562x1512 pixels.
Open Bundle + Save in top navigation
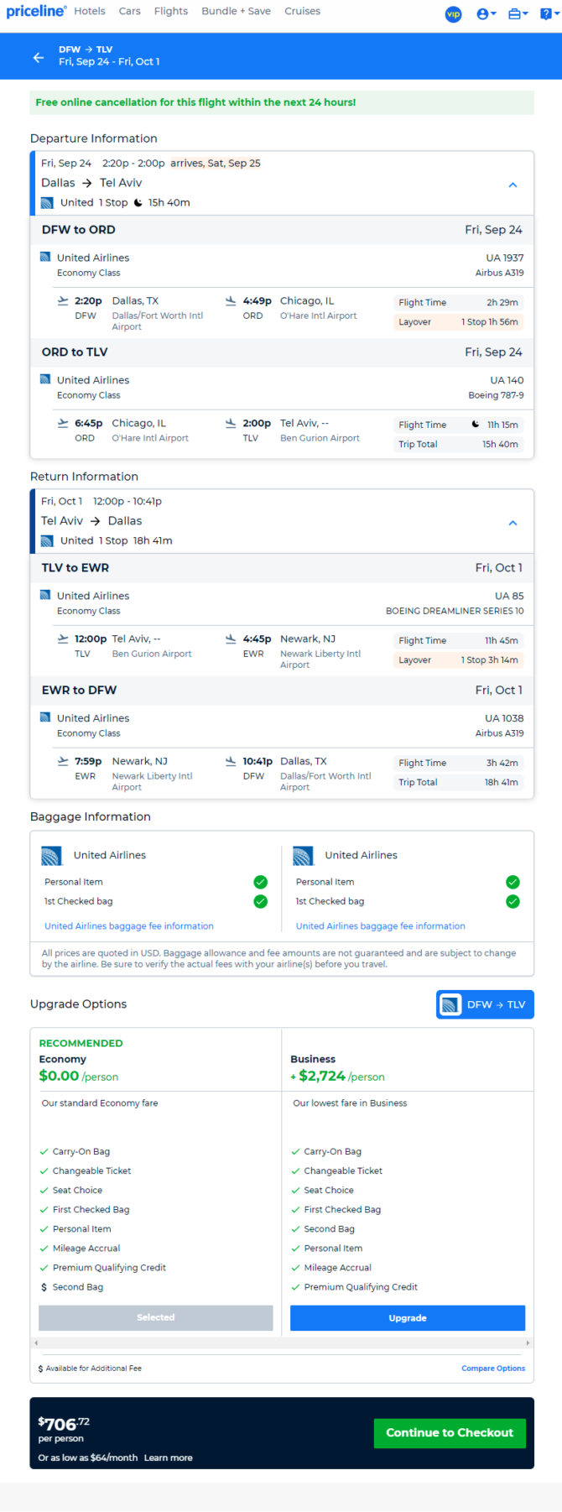click(x=236, y=11)
